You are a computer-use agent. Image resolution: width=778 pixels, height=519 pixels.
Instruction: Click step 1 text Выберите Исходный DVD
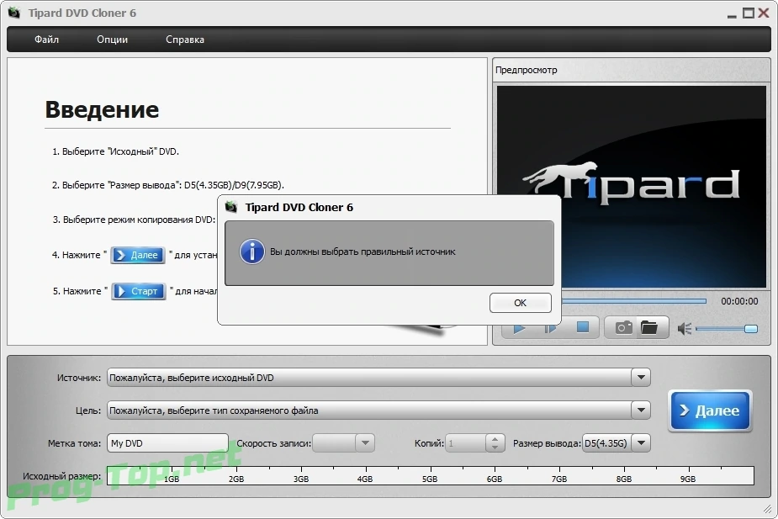[115, 151]
